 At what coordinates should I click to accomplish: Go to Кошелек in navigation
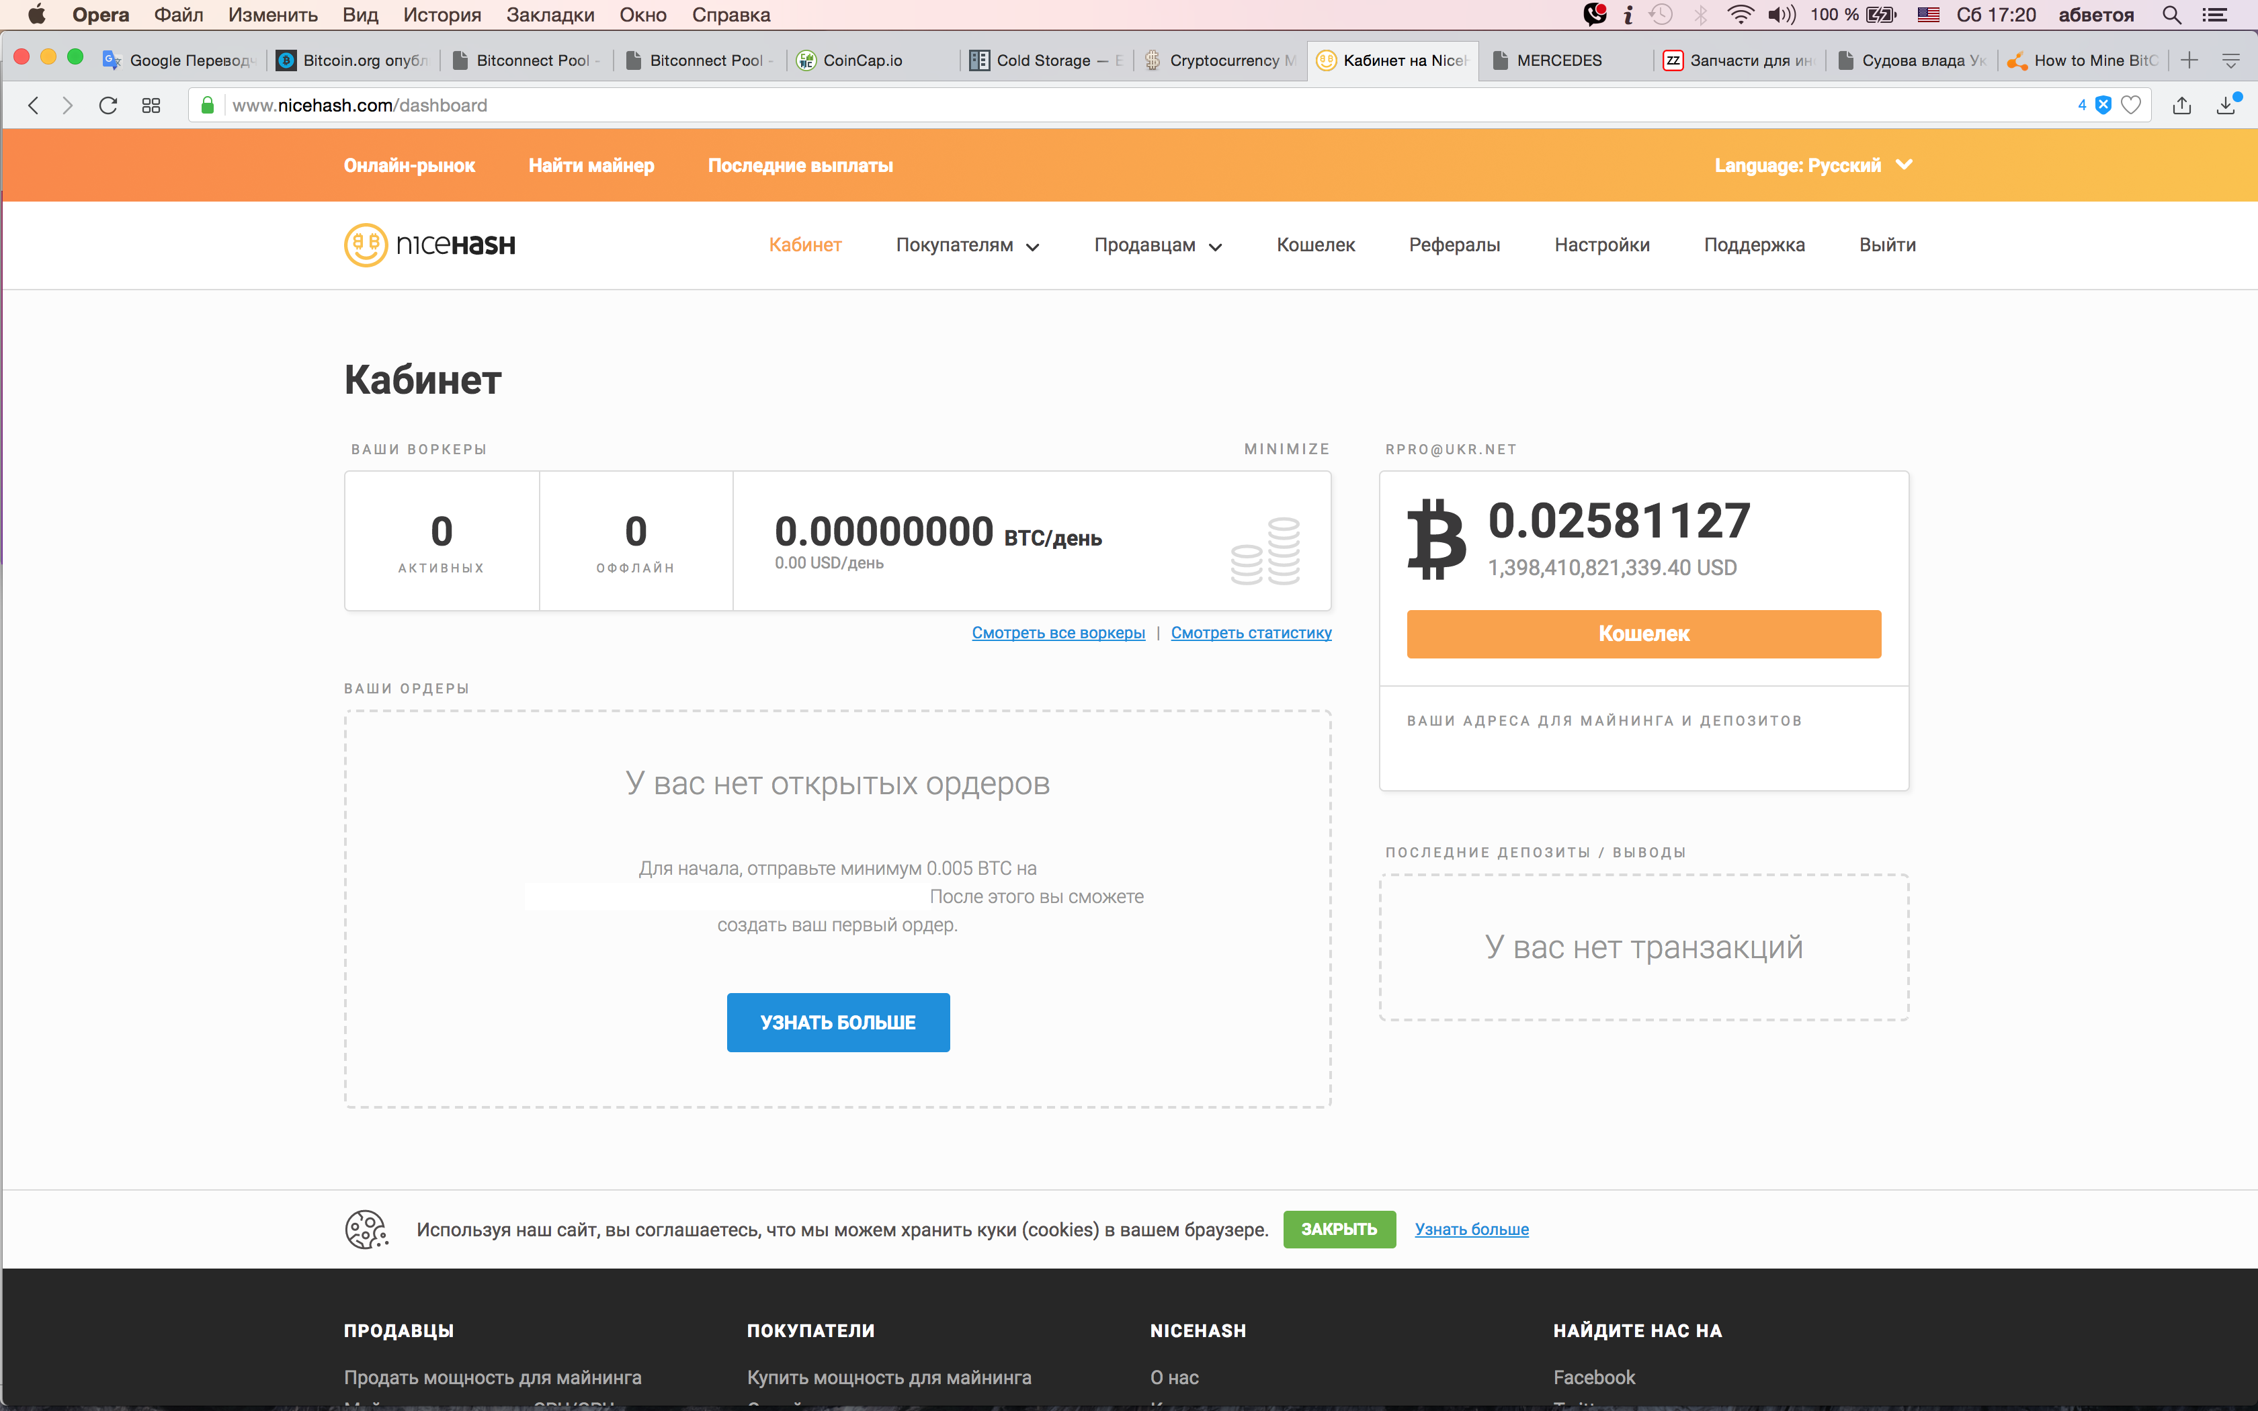[1316, 245]
